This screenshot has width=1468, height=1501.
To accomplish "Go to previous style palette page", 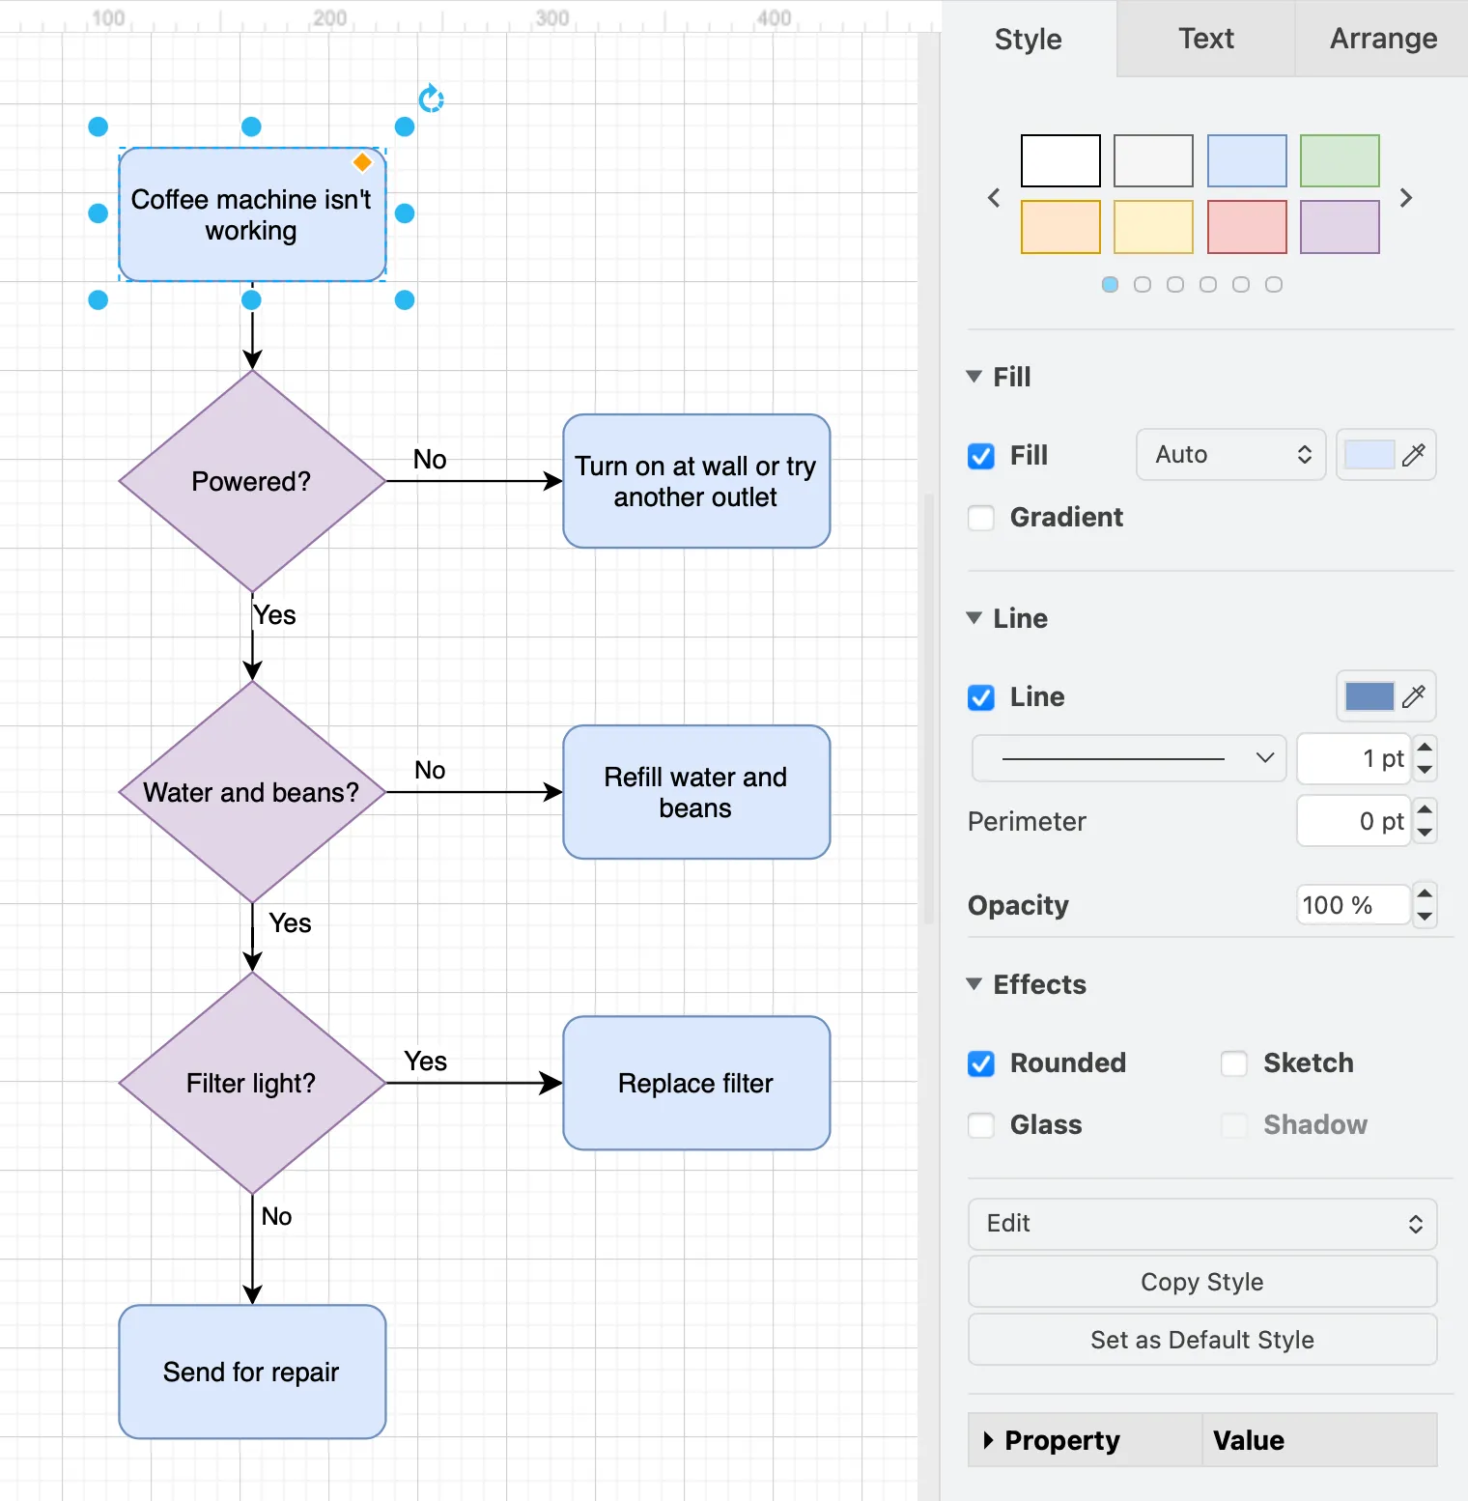I will coord(994,198).
